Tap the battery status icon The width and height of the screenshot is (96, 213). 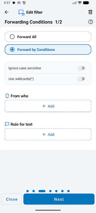86,3
